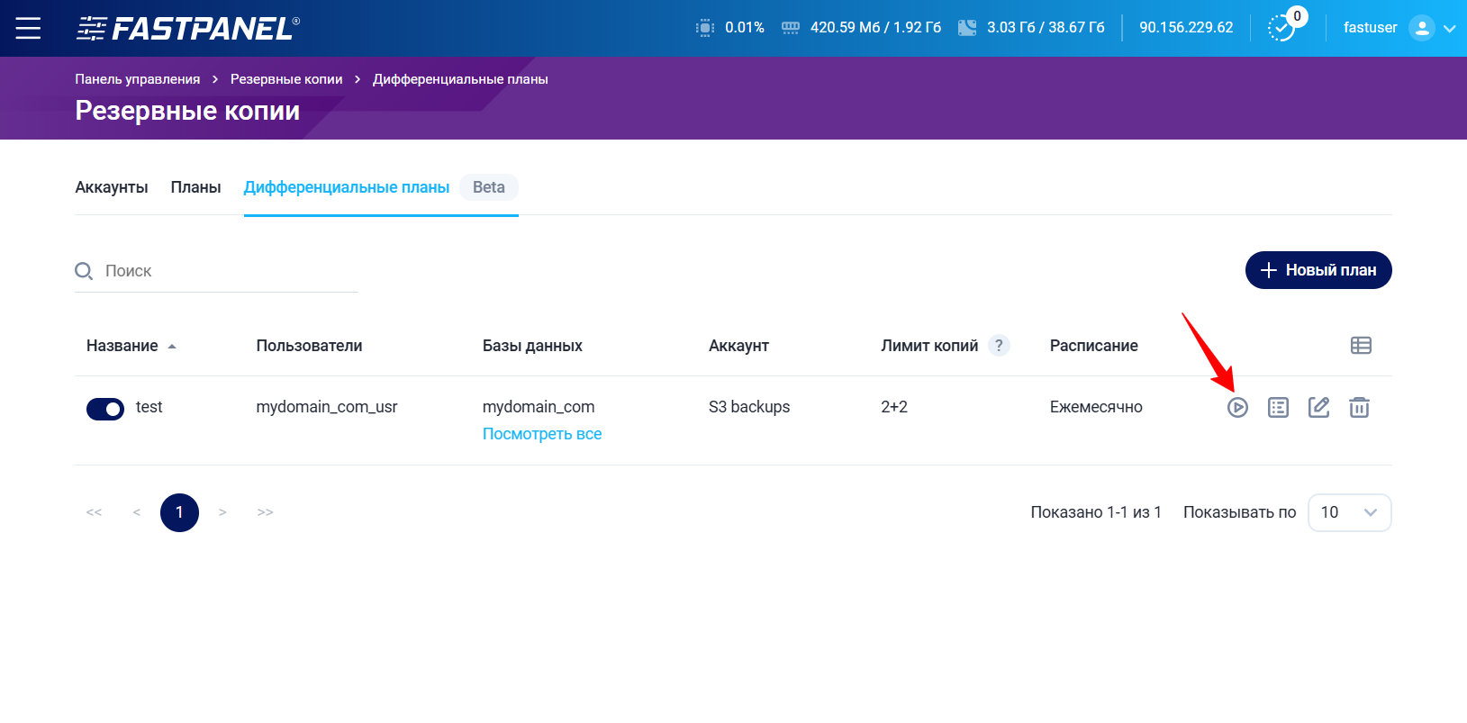Go to Панель управления breadcrumb

click(x=138, y=79)
